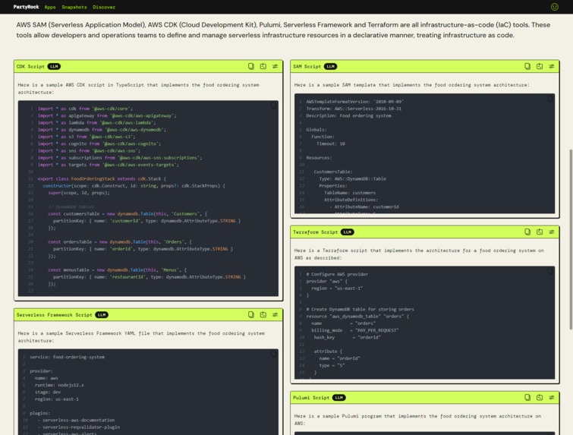Copy the Pulumi Script widget output

527,397
